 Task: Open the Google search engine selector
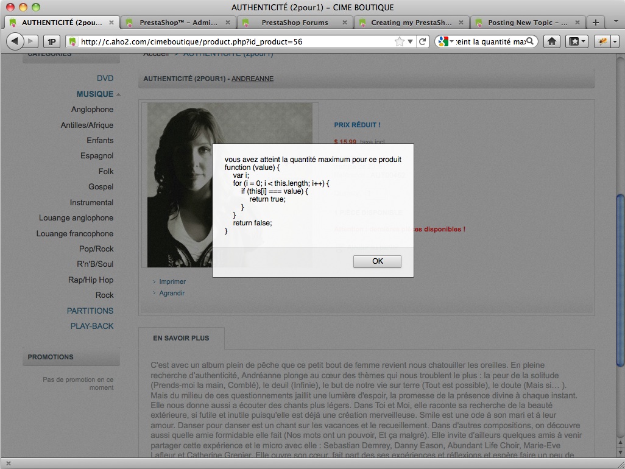pos(445,41)
